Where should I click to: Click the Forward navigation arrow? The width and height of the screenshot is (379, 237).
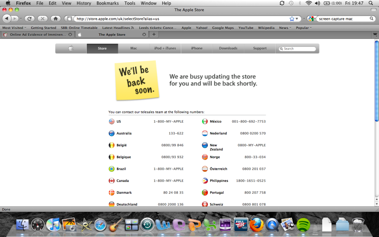point(15,19)
